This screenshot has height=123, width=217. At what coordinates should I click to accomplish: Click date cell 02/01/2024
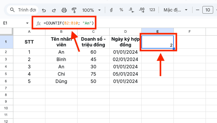pyautogui.click(x=125, y=59)
